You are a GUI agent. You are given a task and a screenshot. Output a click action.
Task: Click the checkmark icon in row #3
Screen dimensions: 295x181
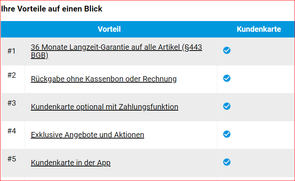pos(227,106)
